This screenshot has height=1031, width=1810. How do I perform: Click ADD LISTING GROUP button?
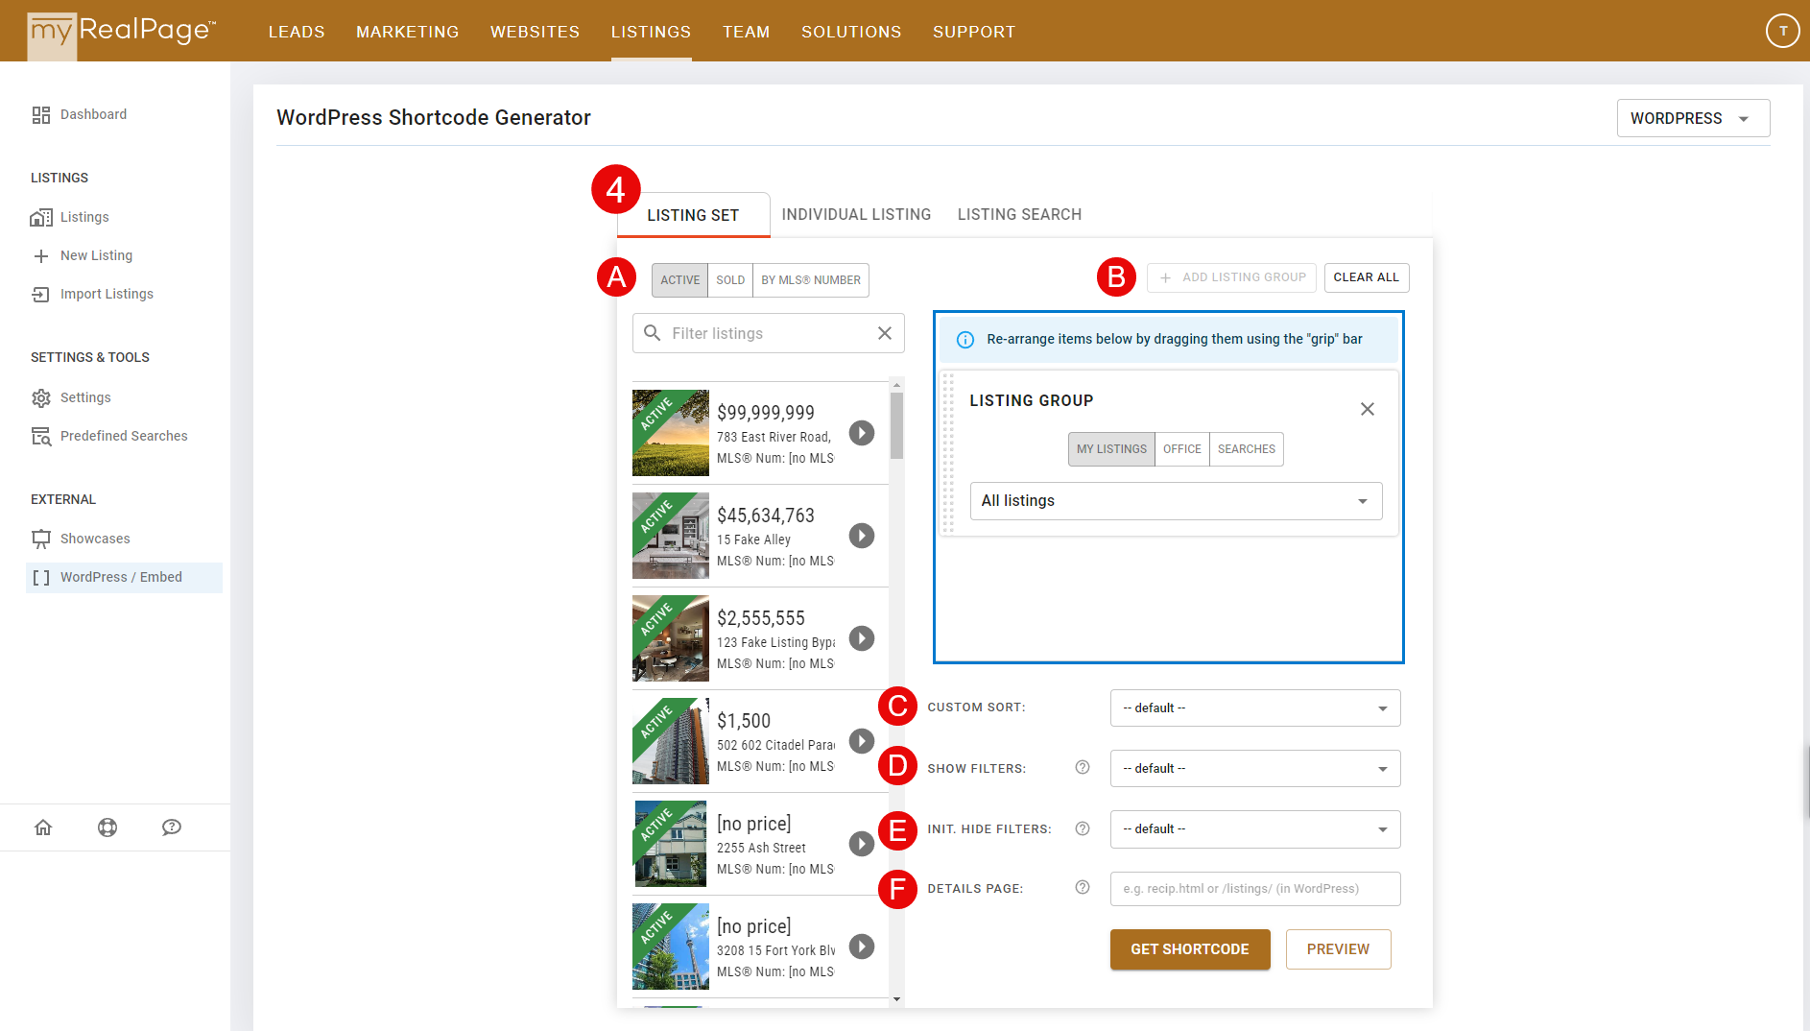1231,277
